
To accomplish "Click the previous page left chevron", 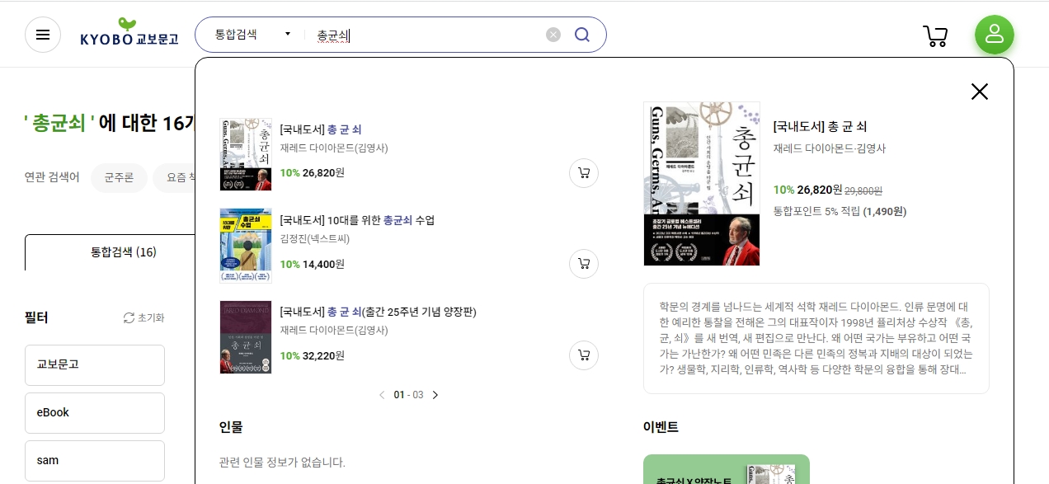I will (382, 395).
